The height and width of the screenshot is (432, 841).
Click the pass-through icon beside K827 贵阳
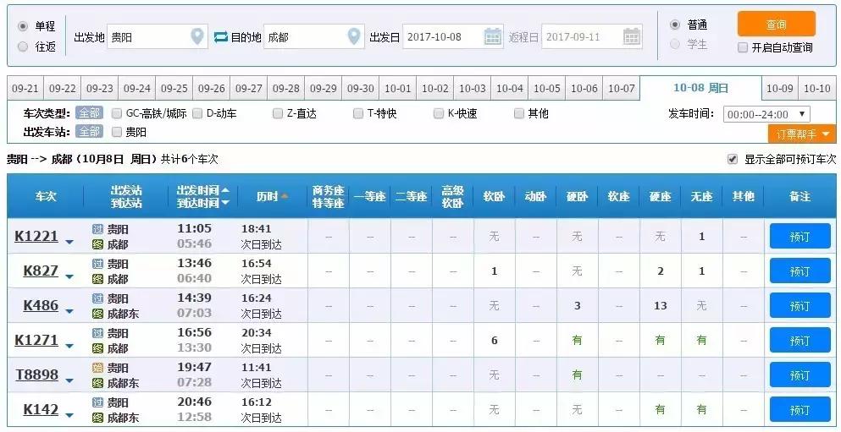click(x=97, y=264)
